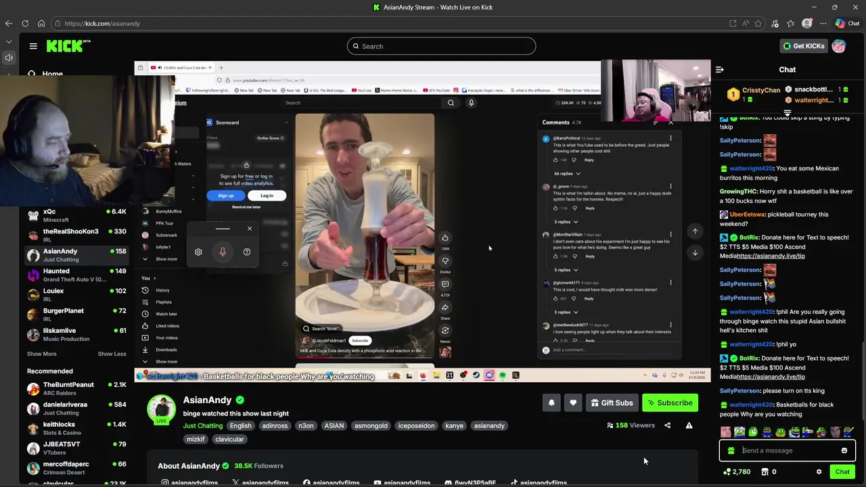This screenshot has height=487, width=866.
Task: Open Louiex channel in sidebar
Action: pos(76,294)
